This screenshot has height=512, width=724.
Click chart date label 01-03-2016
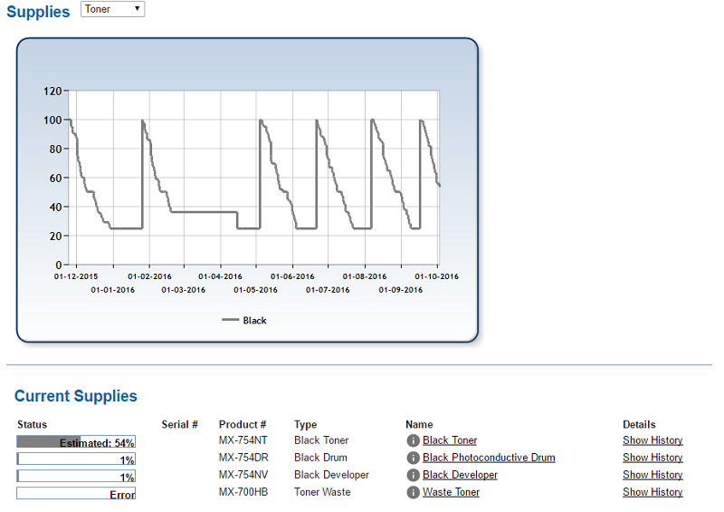[184, 290]
